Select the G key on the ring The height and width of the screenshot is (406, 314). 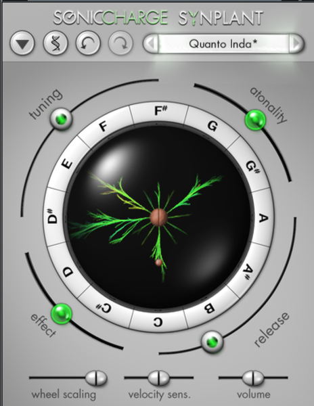(212, 127)
